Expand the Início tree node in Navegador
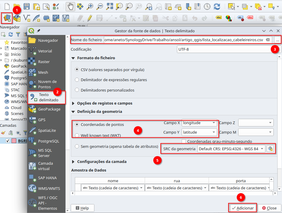The width and height of the screenshot is (282, 213). 1,54
